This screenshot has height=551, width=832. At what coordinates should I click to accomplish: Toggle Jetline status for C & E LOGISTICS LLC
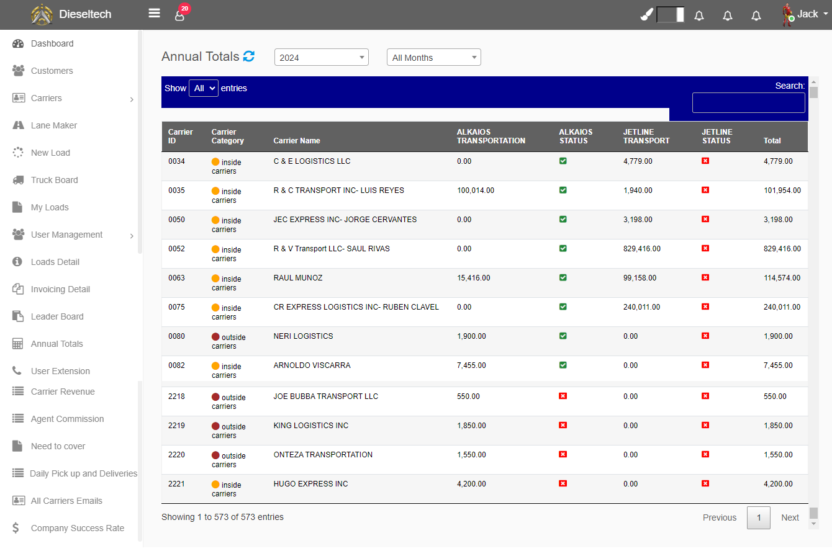[705, 161]
